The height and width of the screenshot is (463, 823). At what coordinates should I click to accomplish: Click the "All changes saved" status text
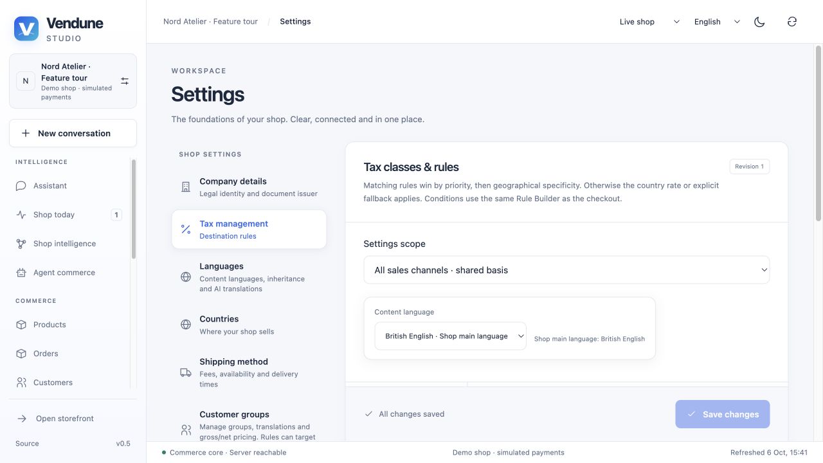point(411,414)
